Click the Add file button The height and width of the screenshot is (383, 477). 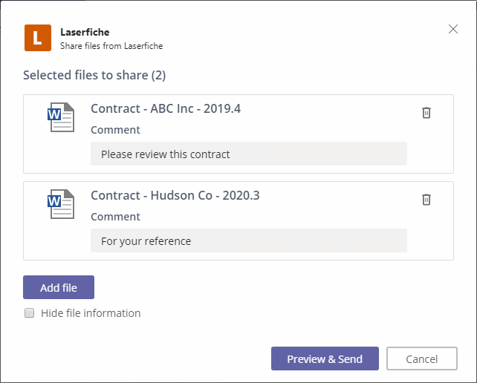pos(59,287)
